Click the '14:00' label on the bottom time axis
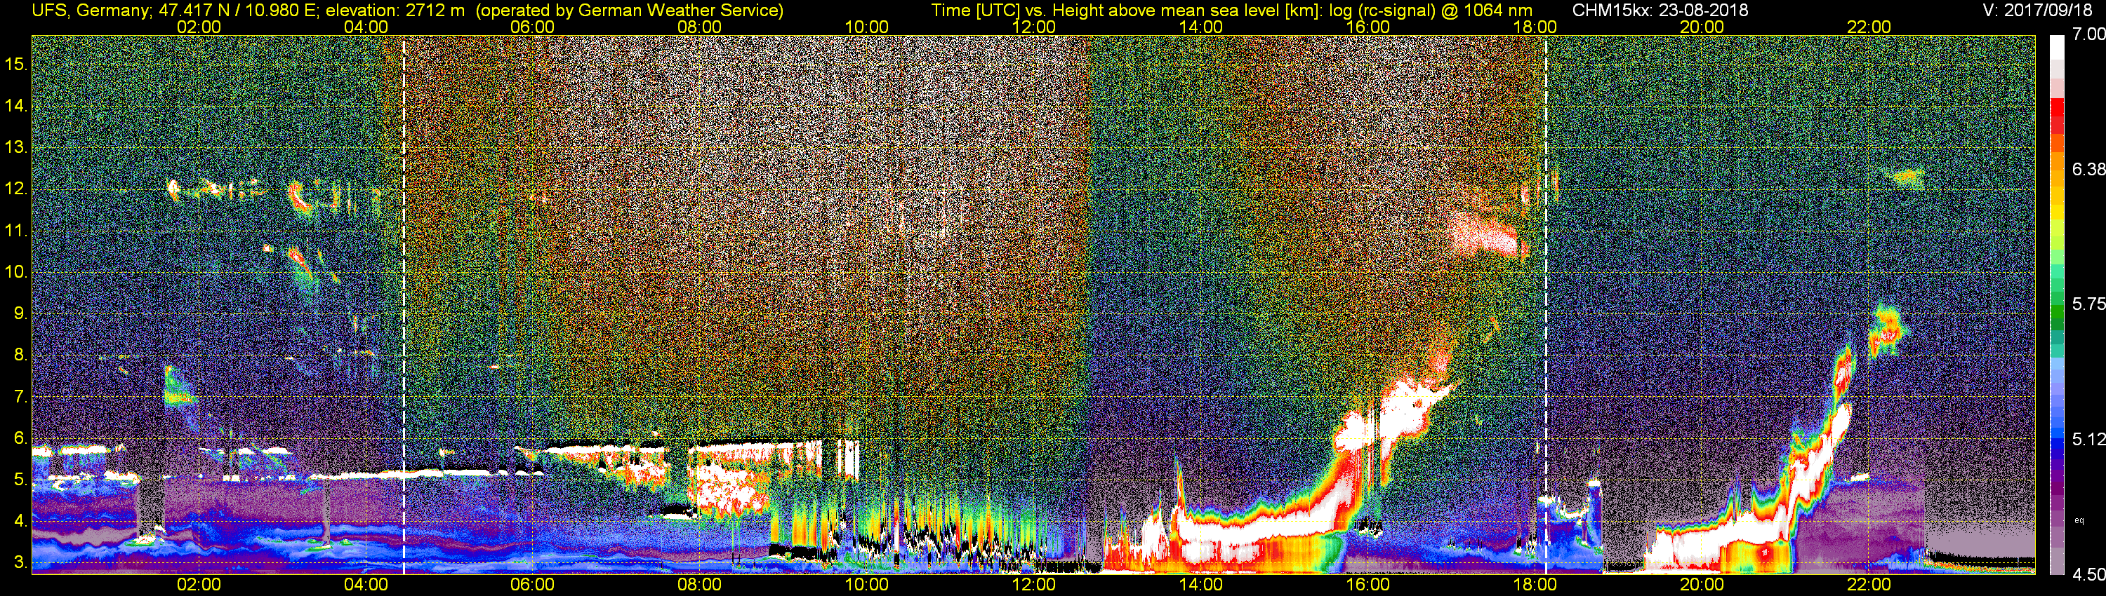2106x596 pixels. click(x=1200, y=585)
